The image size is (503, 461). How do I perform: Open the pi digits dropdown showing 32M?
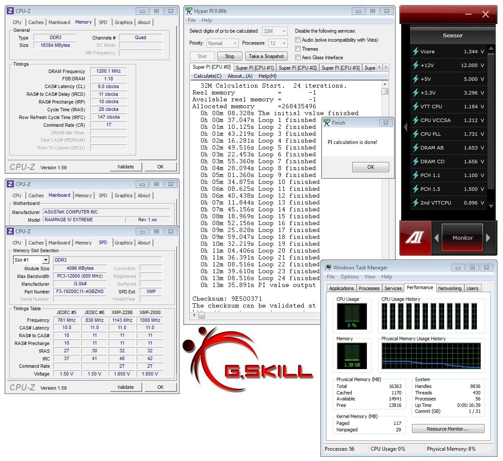pyautogui.click(x=274, y=31)
